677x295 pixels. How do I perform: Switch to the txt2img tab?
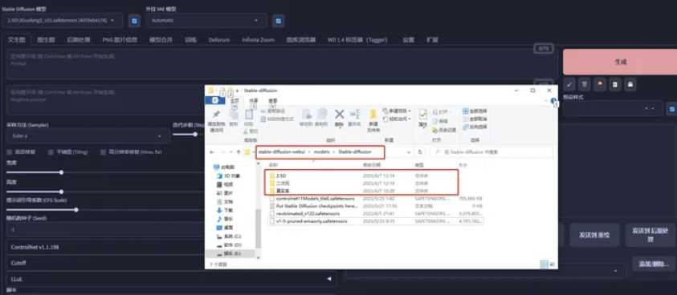16,39
